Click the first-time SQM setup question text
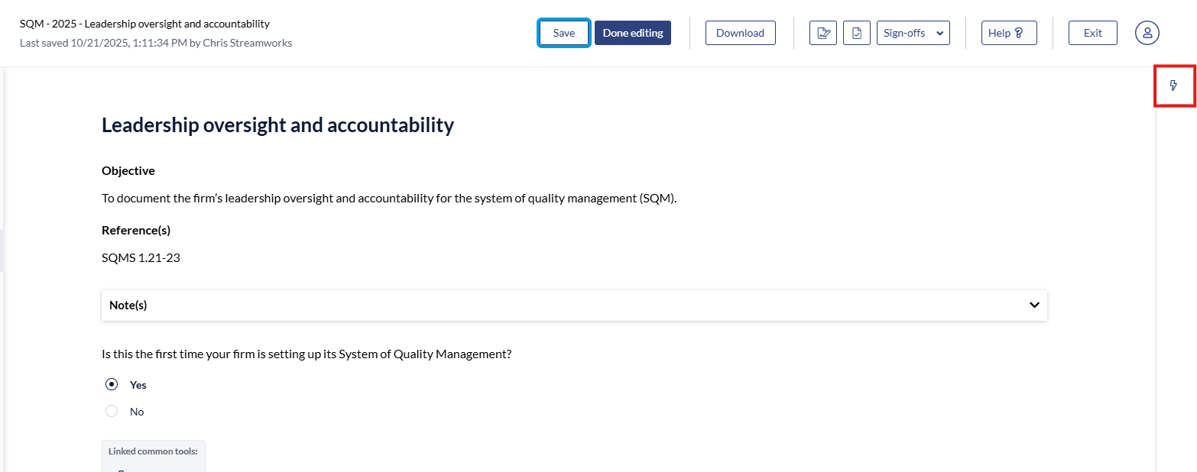 point(306,354)
